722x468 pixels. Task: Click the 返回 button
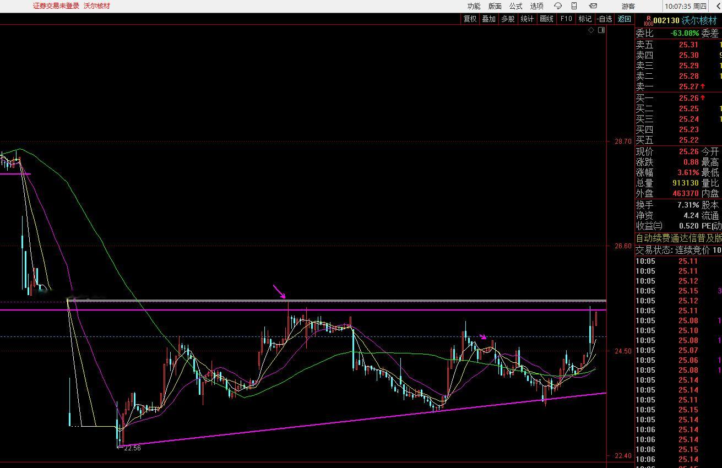pyautogui.click(x=625, y=19)
